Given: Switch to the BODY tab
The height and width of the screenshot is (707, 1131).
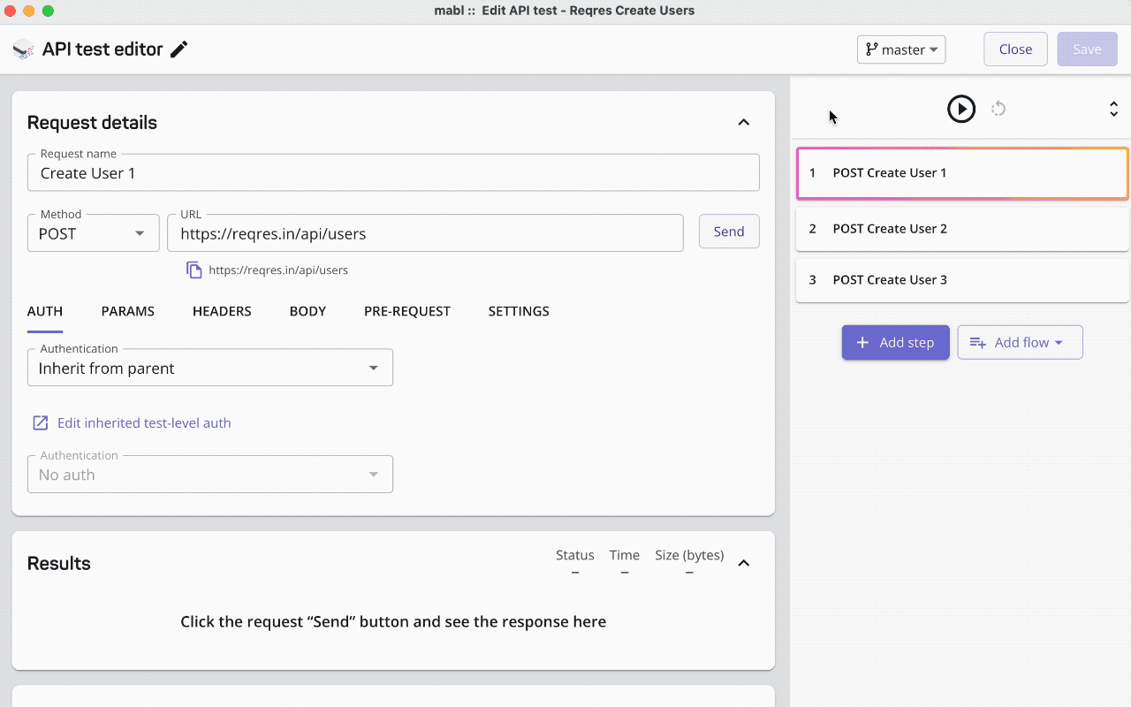Looking at the screenshot, I should tap(307, 311).
